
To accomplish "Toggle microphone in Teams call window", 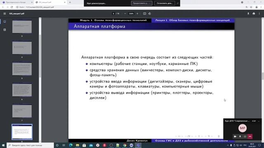I will pos(240,136).
